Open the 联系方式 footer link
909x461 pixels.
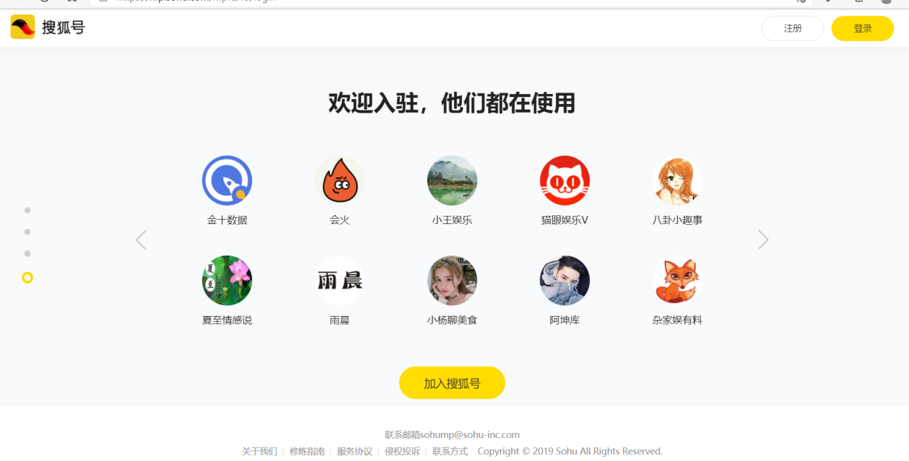450,451
